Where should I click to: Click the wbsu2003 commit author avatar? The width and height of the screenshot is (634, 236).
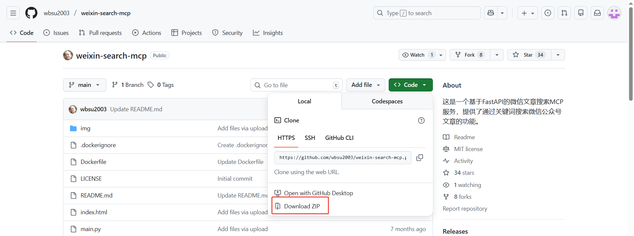pos(73,109)
